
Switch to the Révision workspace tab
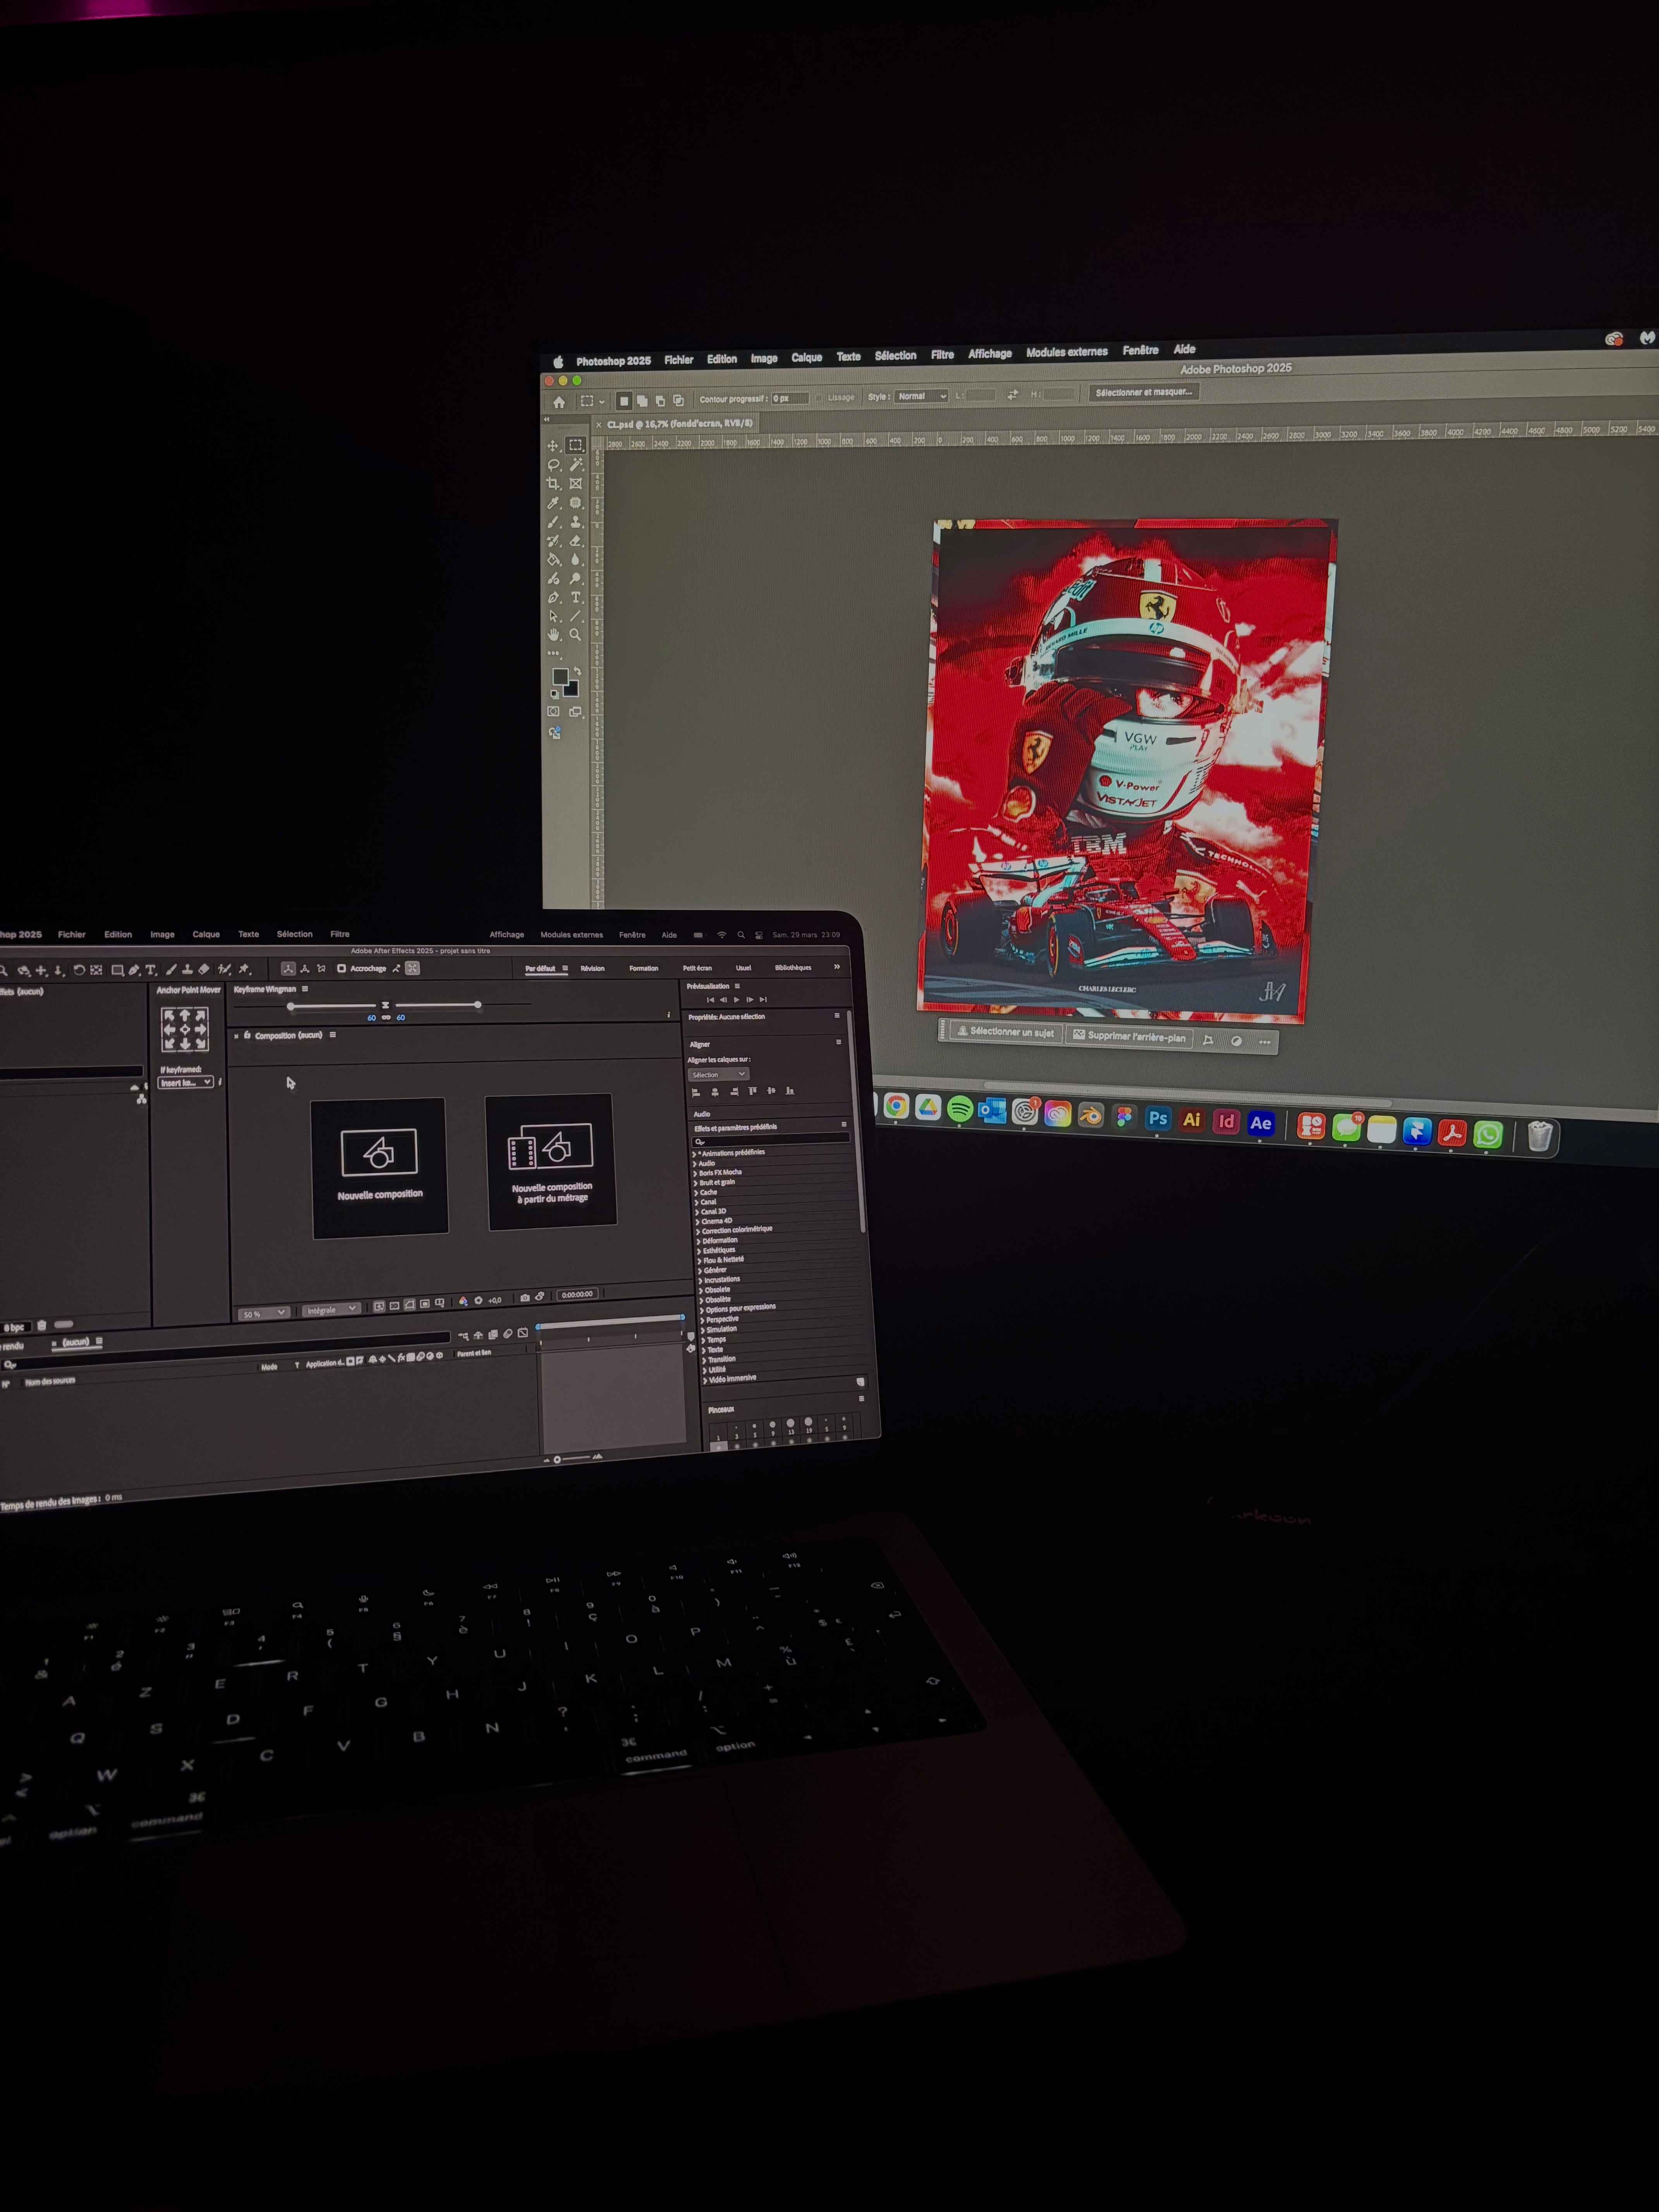pyautogui.click(x=592, y=968)
